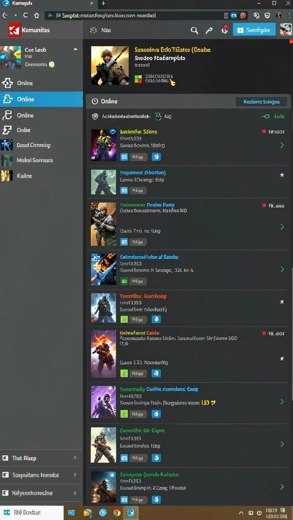Click the left blue icon in the last list row
The height and width of the screenshot is (520, 293).
(124, 500)
